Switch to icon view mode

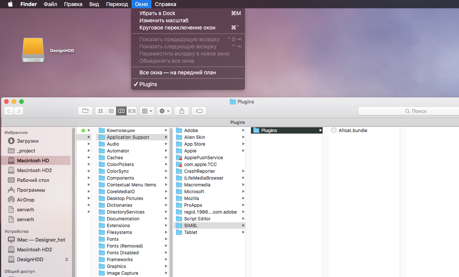100,111
